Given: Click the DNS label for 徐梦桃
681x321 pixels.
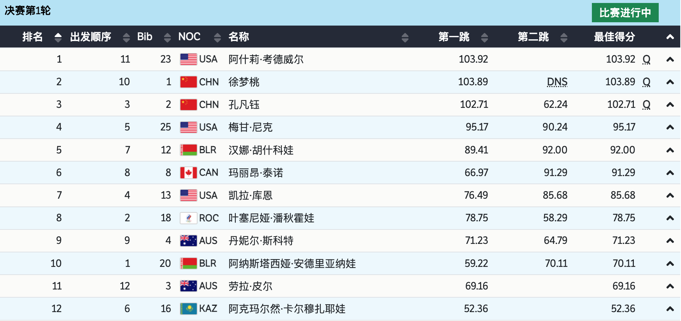Looking at the screenshot, I should point(557,82).
